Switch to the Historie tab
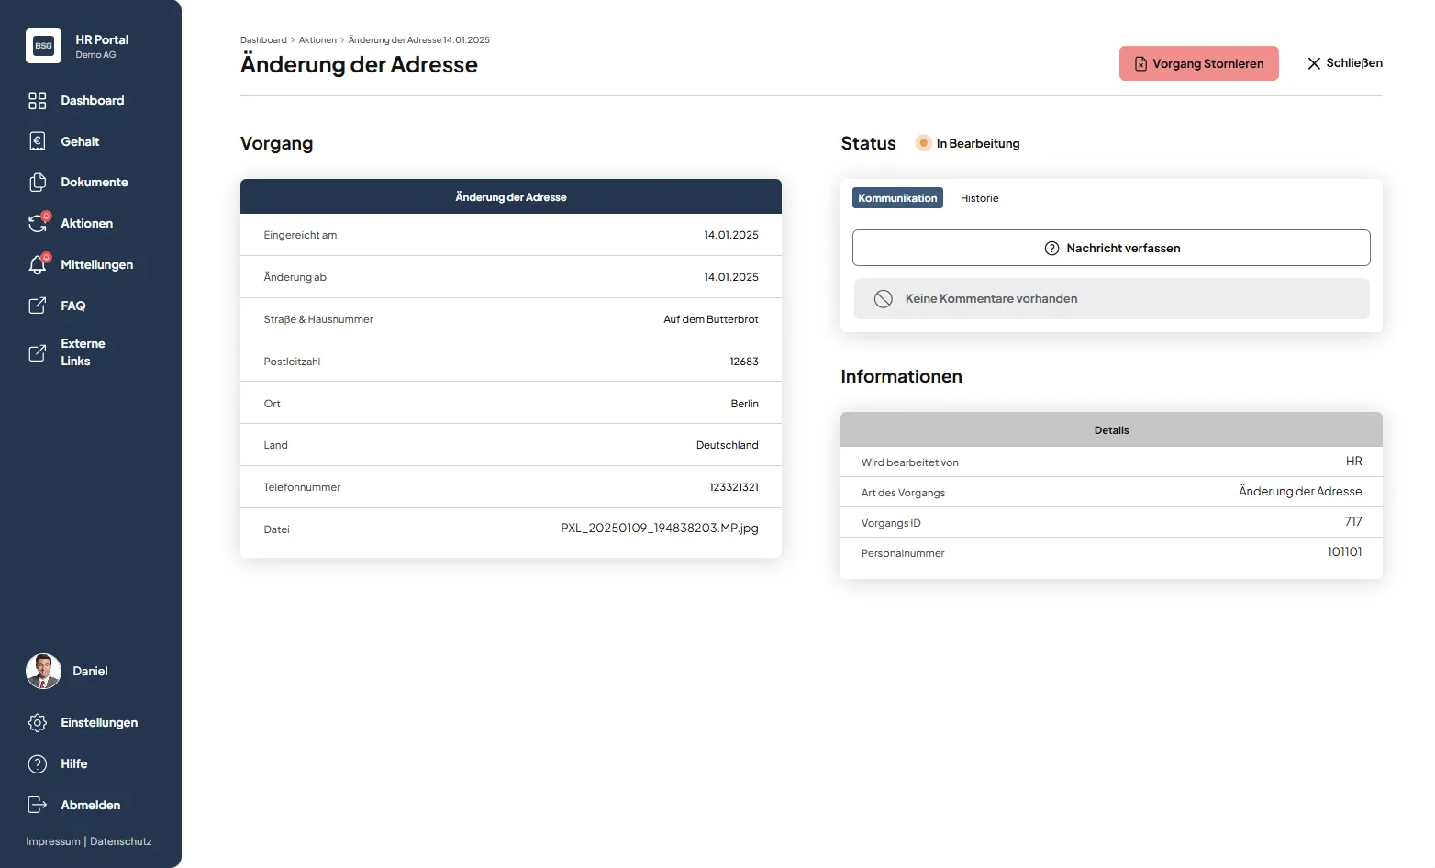This screenshot has height=868, width=1435. [979, 198]
